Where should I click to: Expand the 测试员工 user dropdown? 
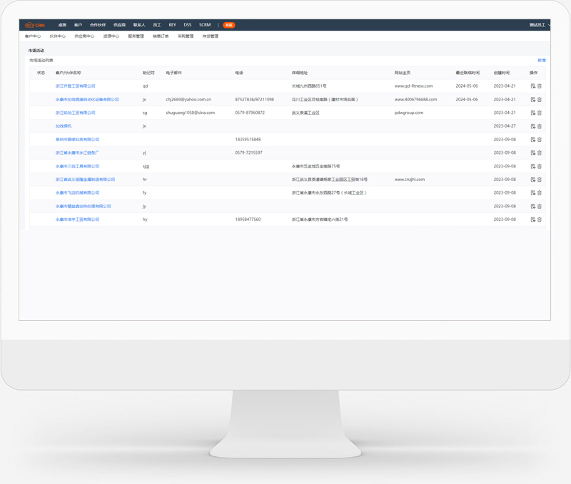[539, 25]
